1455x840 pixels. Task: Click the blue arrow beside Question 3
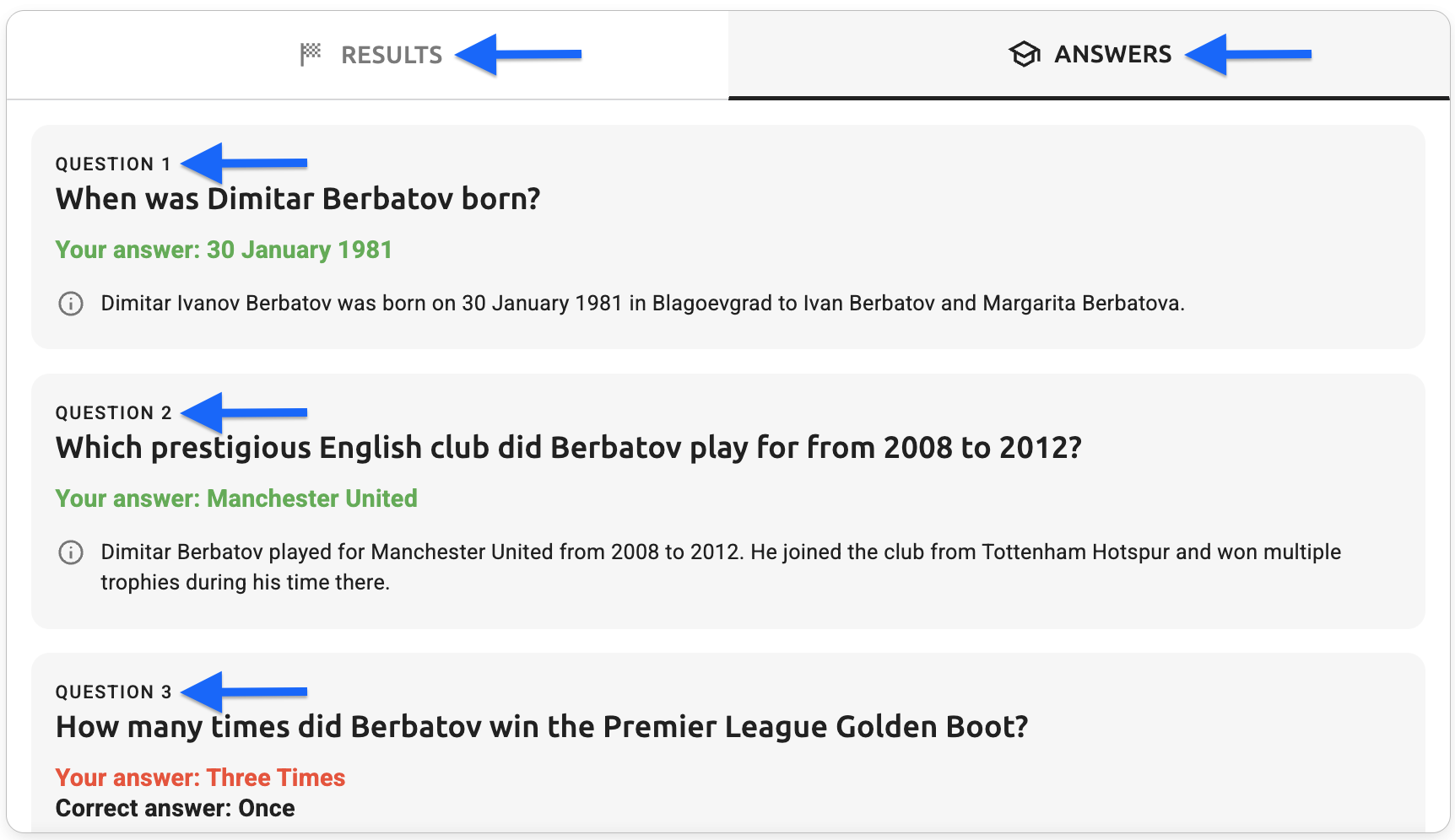click(x=245, y=692)
